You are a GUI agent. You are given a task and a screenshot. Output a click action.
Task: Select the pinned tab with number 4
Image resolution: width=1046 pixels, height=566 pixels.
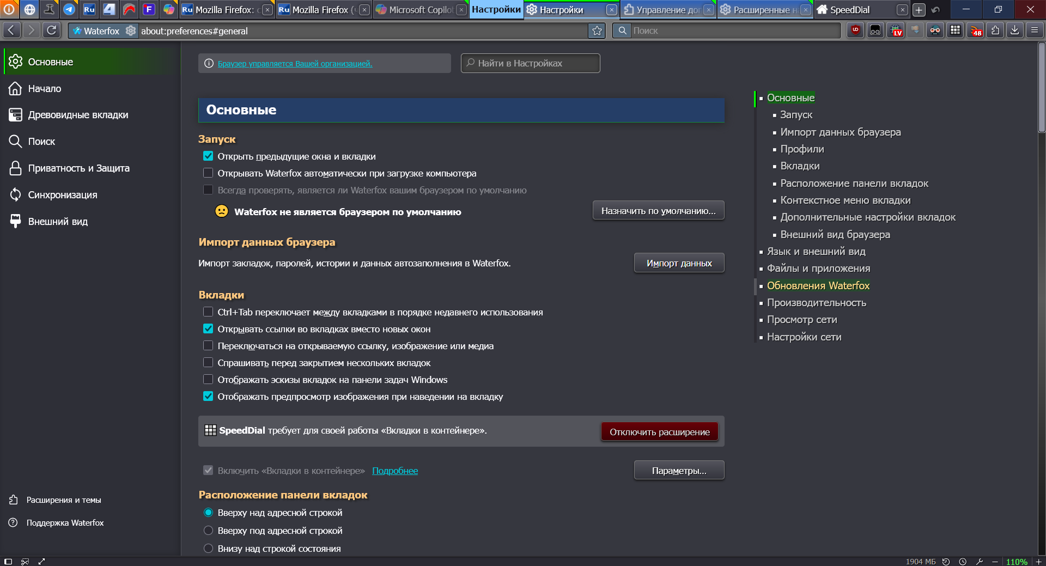[x=109, y=9]
